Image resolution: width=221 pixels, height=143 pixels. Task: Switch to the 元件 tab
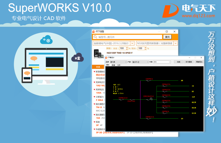tap(119, 65)
